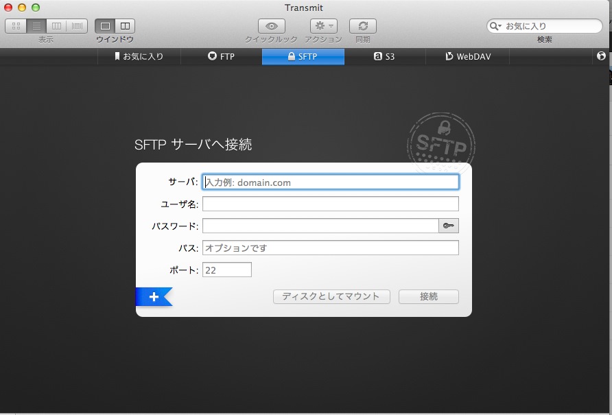This screenshot has width=612, height=415.
Task: Switch to icon grid view
Action: click(x=16, y=26)
